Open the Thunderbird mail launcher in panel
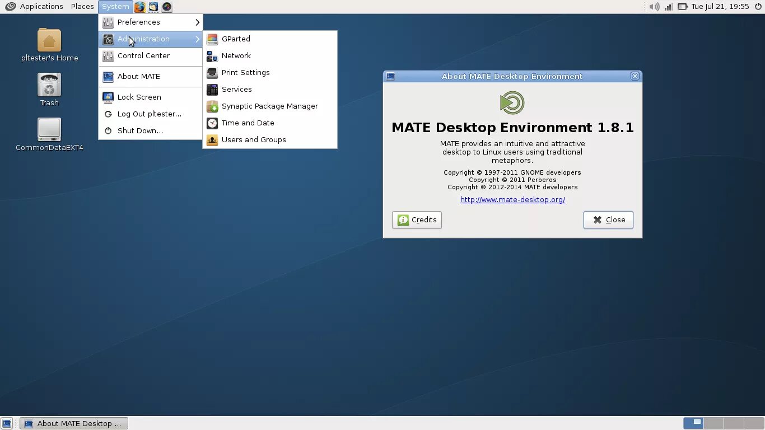The height and width of the screenshot is (430, 765). pos(153,7)
